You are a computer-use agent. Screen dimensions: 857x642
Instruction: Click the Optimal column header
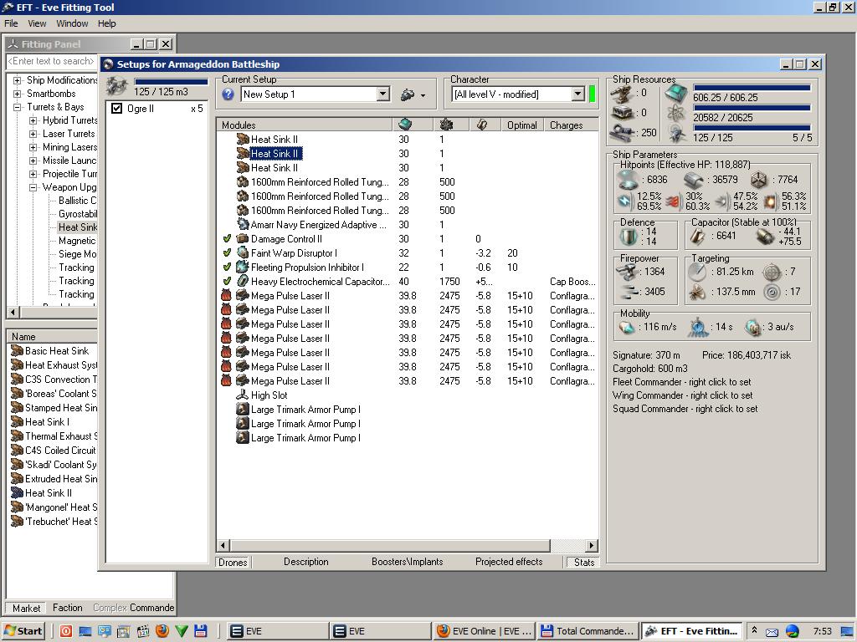[522, 125]
